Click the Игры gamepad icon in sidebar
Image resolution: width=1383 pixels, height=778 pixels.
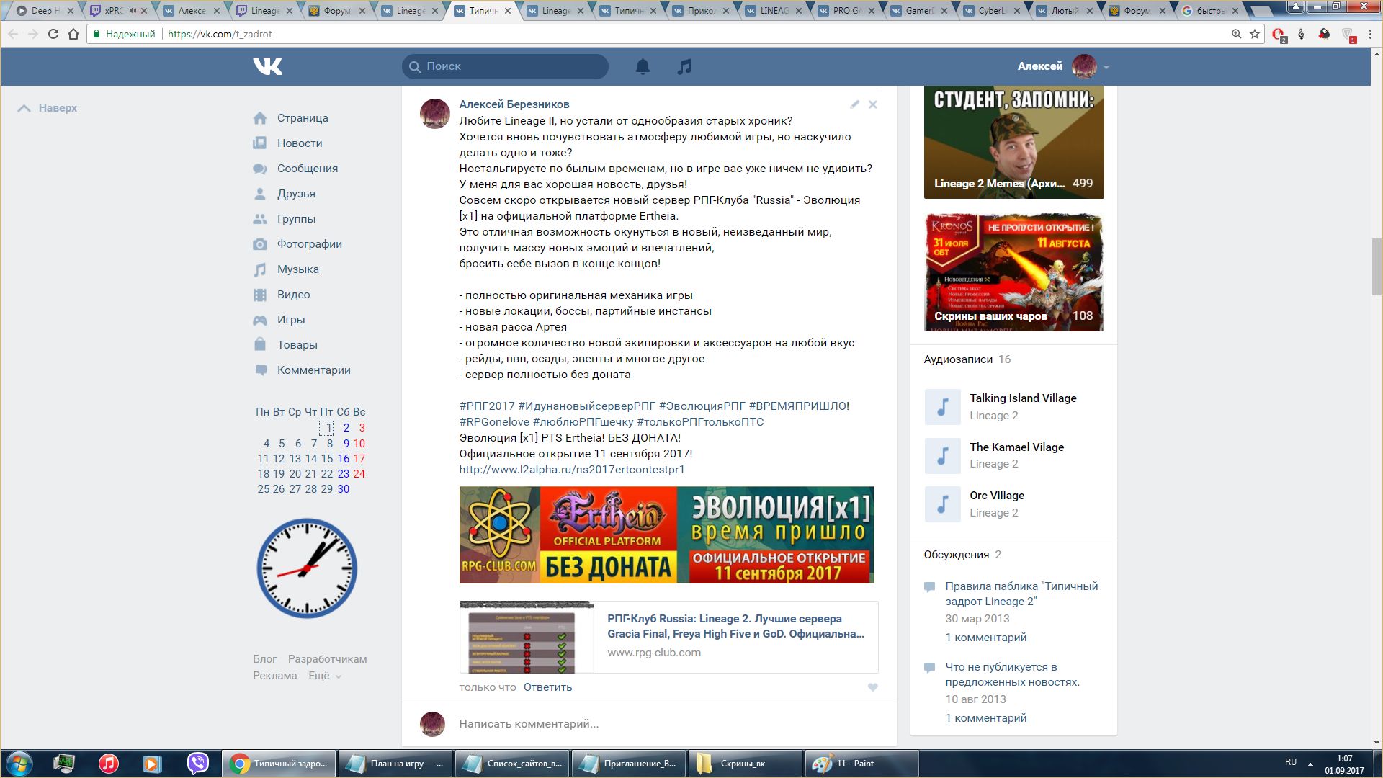[260, 320]
